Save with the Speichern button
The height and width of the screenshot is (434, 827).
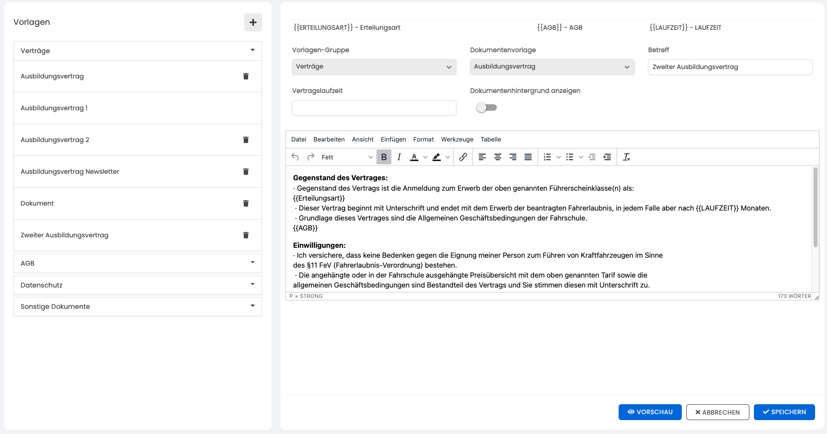pos(784,412)
